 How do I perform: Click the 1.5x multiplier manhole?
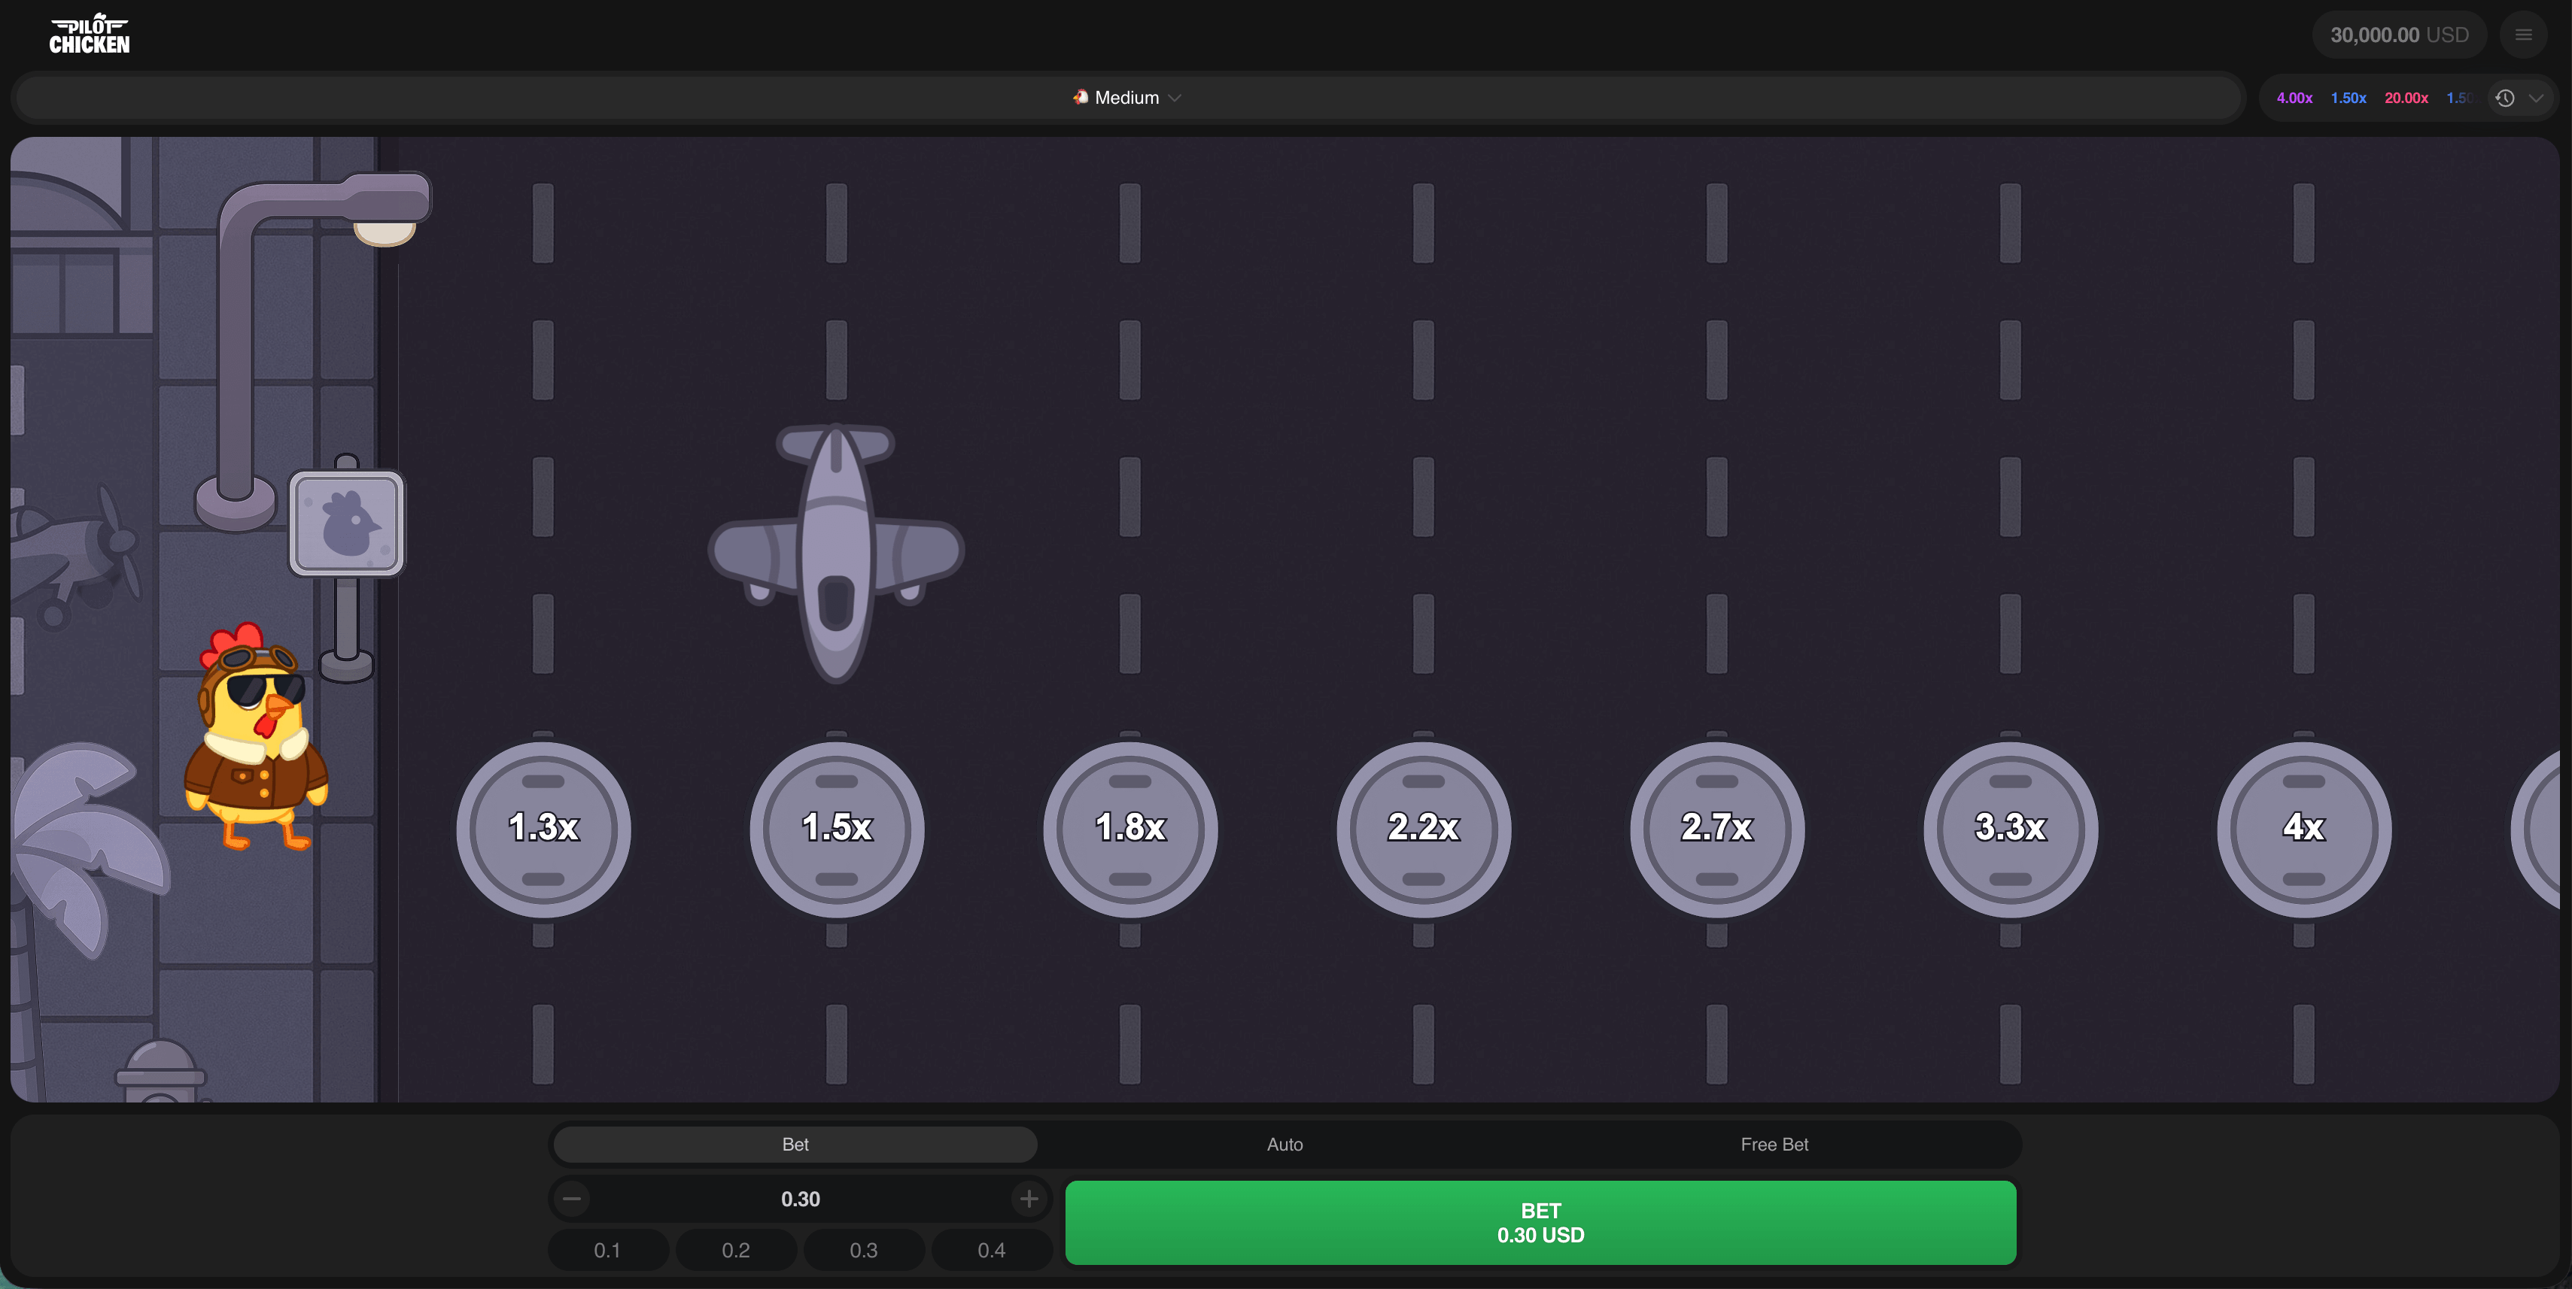click(837, 829)
